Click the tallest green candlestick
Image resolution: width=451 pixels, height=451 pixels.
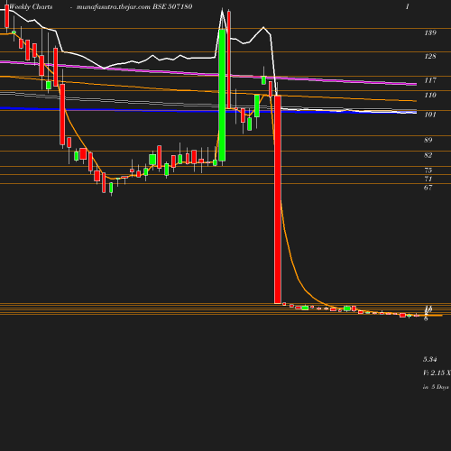click(x=222, y=95)
